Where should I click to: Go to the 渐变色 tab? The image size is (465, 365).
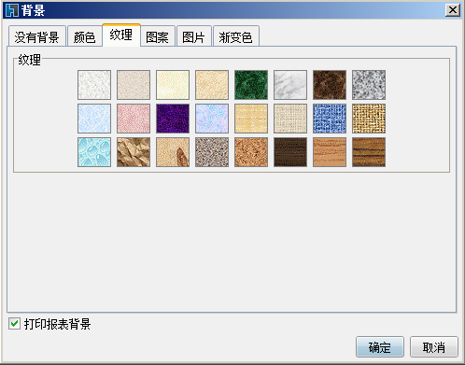point(236,36)
